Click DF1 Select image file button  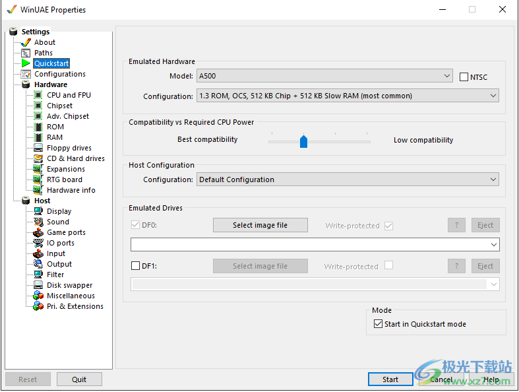coord(260,266)
